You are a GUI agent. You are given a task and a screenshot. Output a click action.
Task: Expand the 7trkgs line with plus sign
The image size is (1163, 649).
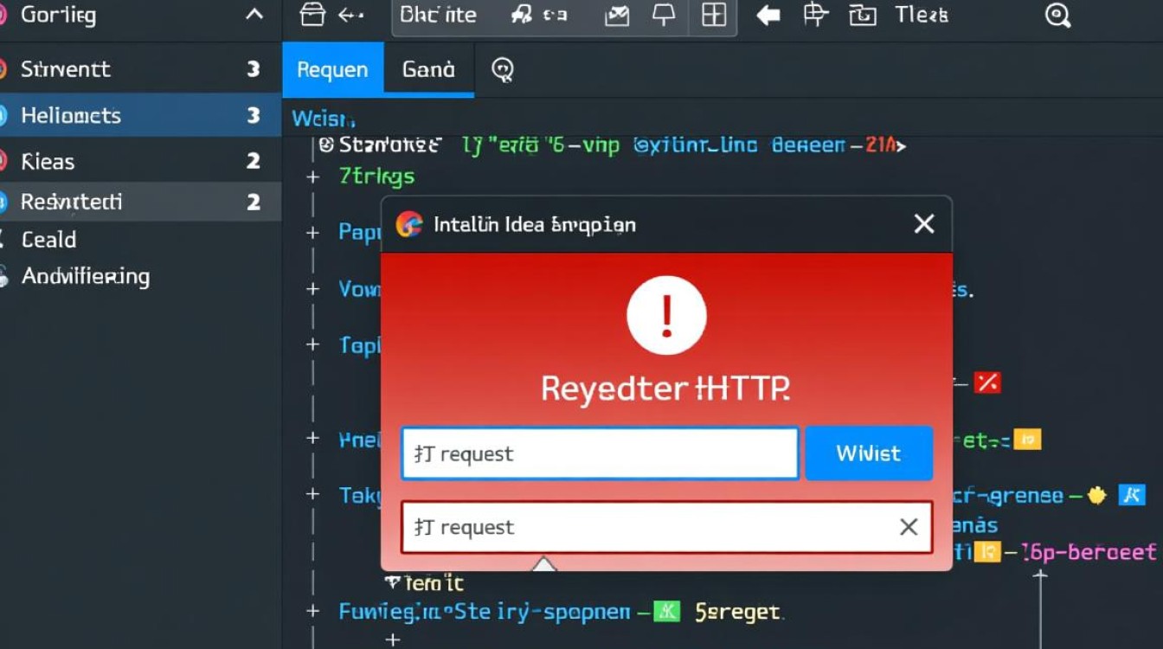point(313,177)
